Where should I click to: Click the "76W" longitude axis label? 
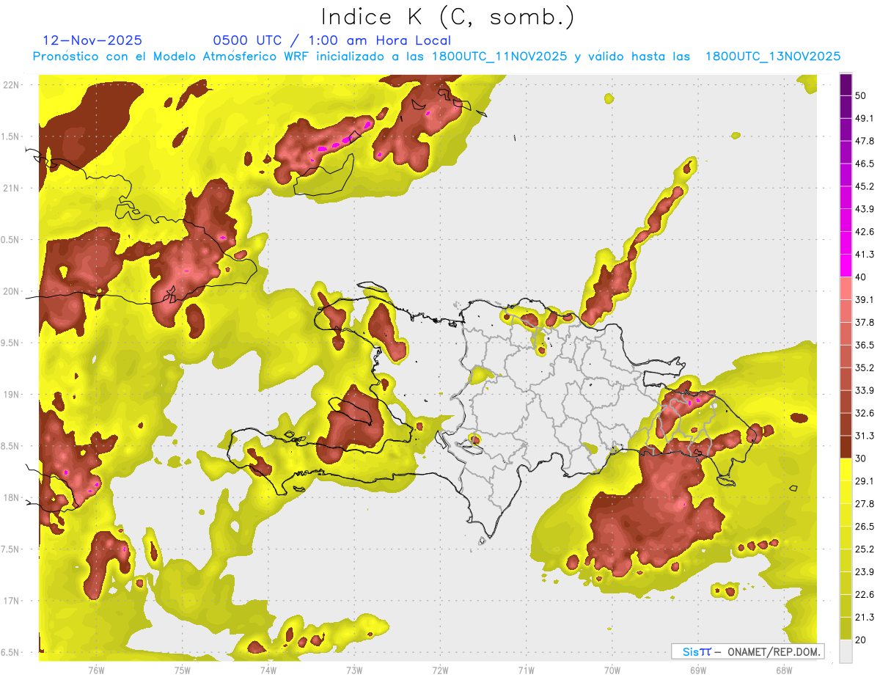96,670
